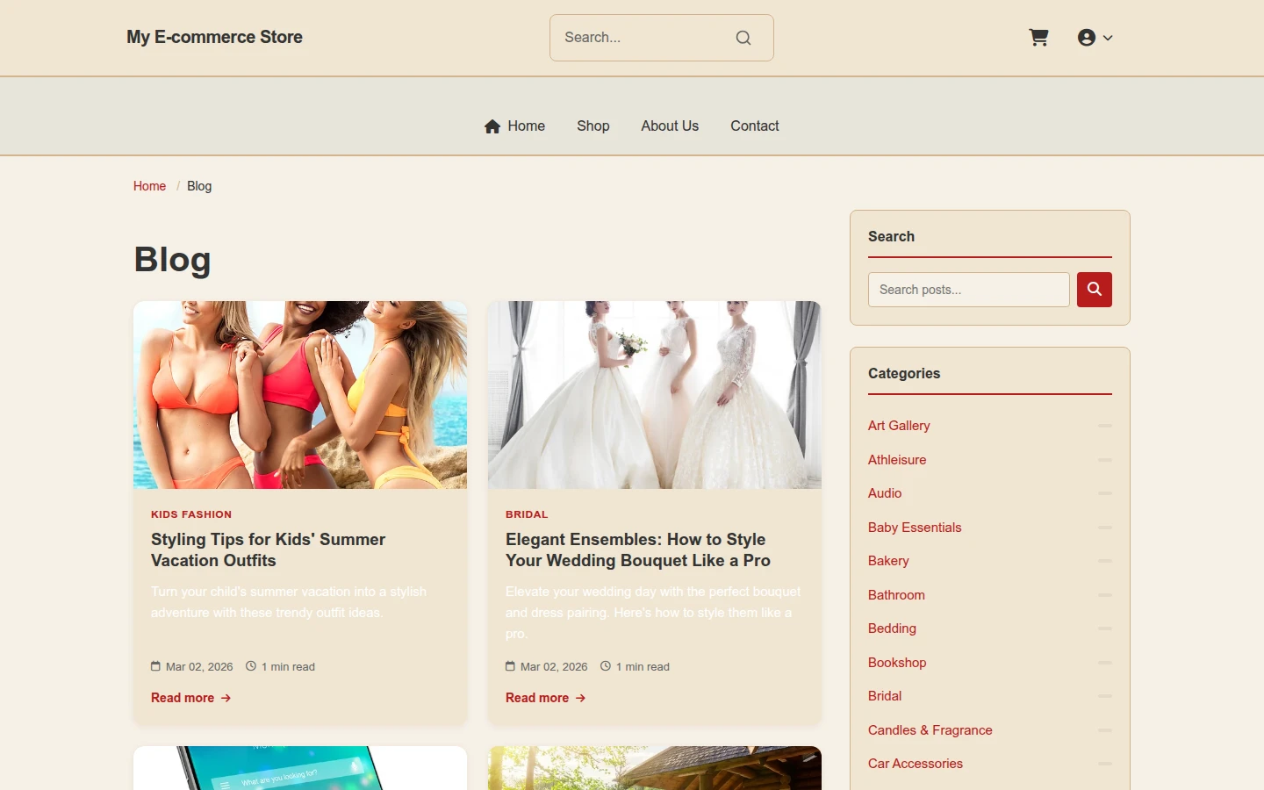Select the Bathroom category

coord(896,595)
